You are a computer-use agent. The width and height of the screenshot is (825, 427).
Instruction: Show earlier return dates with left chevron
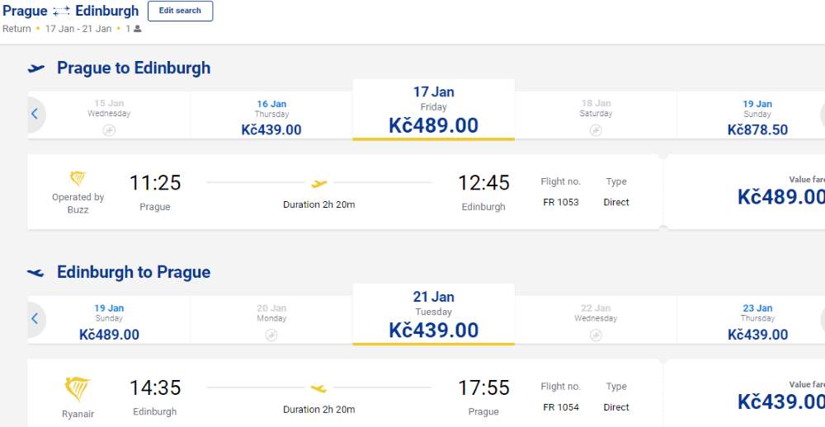(35, 318)
